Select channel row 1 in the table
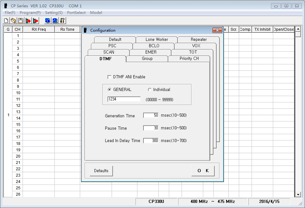The width and height of the screenshot is (305, 208). [x=18, y=36]
